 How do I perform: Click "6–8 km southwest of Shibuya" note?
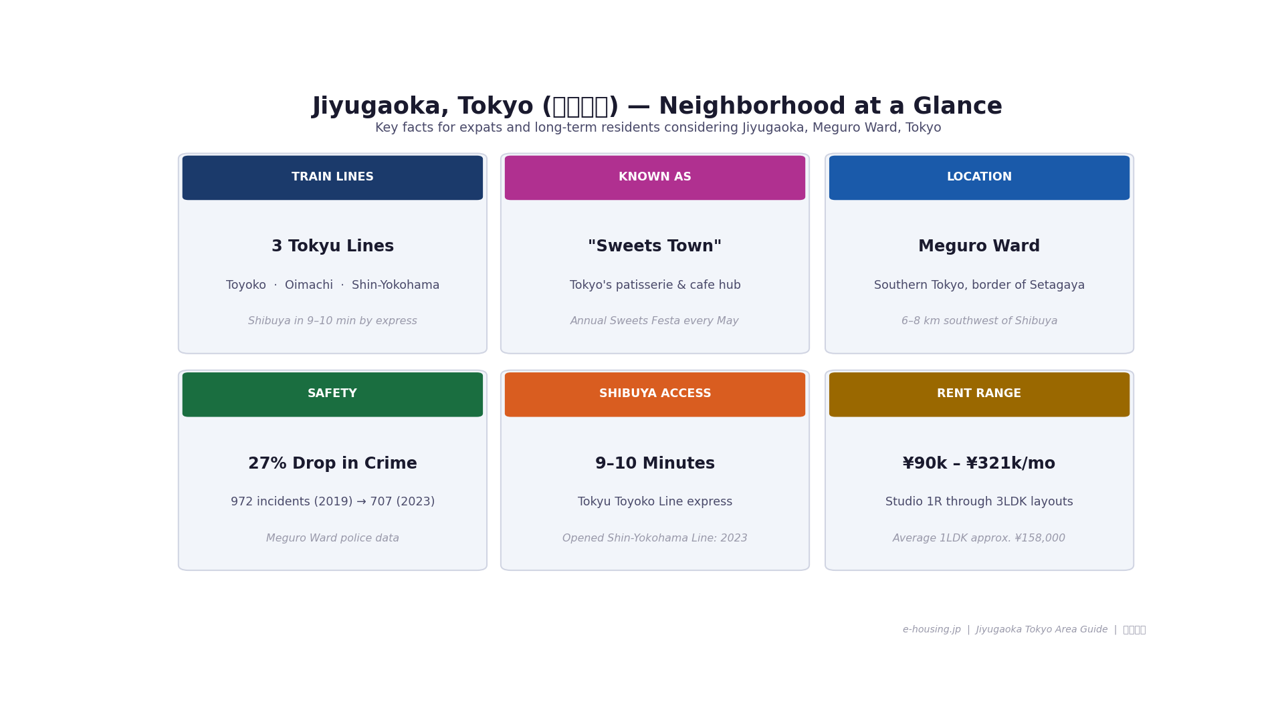coord(979,322)
